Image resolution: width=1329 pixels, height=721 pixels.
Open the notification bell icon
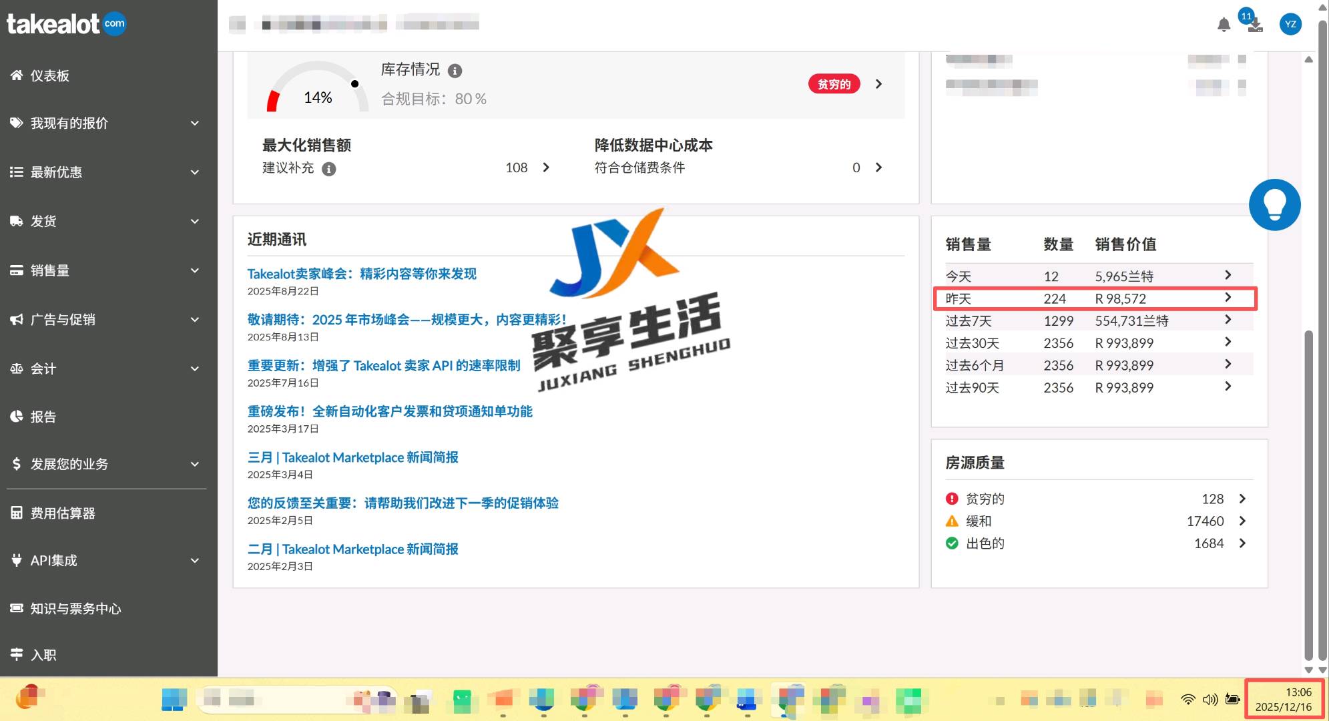coord(1225,25)
